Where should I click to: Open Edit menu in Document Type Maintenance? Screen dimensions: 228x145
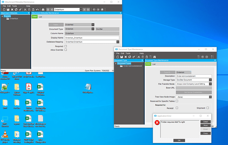(x=123, y=53)
